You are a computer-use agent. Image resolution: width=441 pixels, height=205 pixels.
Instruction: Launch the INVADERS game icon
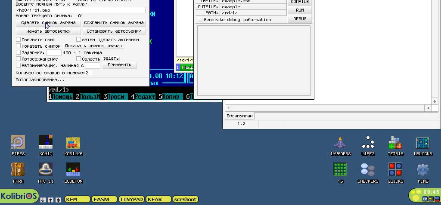coord(340,143)
